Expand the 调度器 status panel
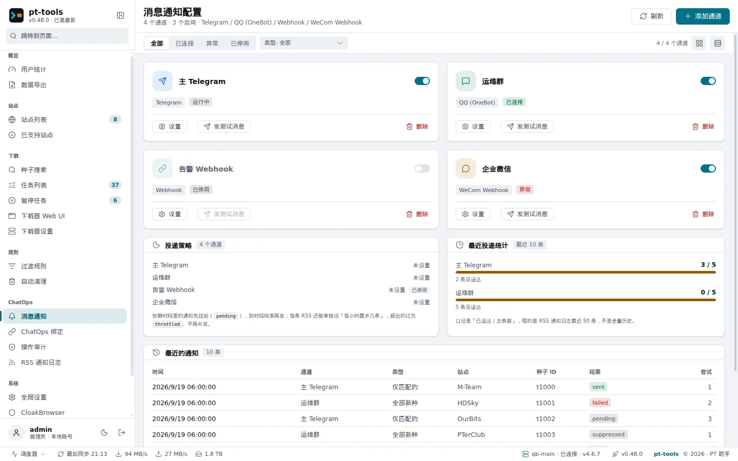 [x=29, y=454]
